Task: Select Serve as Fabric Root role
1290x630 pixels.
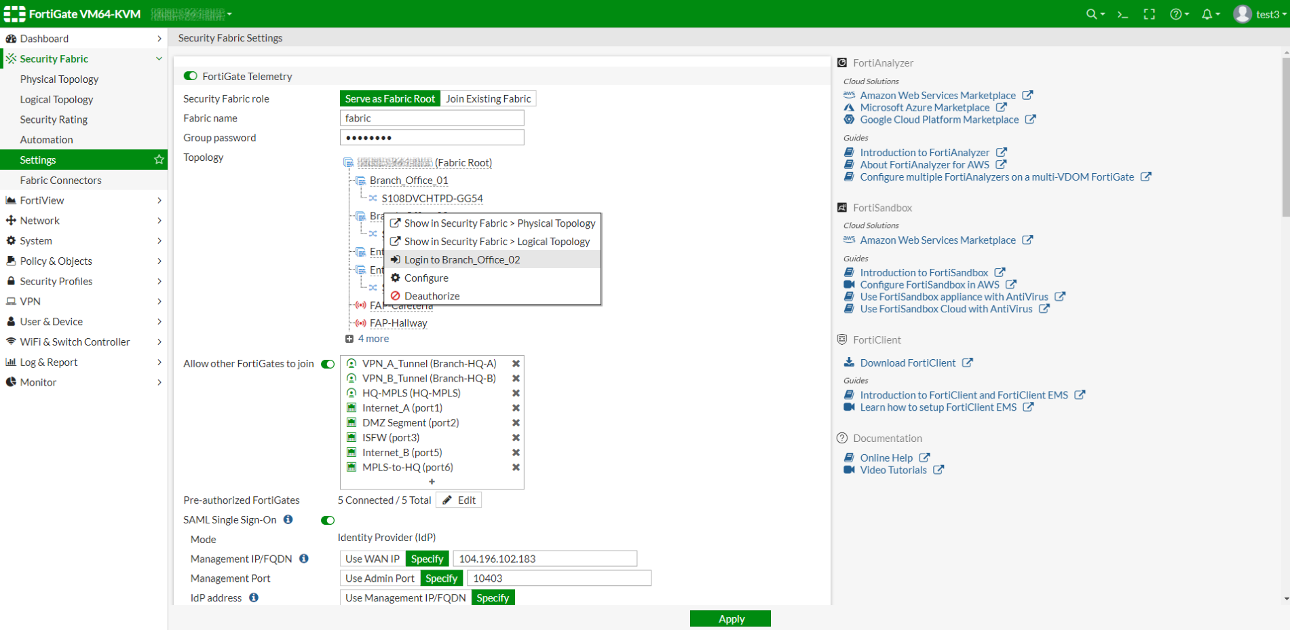Action: pos(390,98)
